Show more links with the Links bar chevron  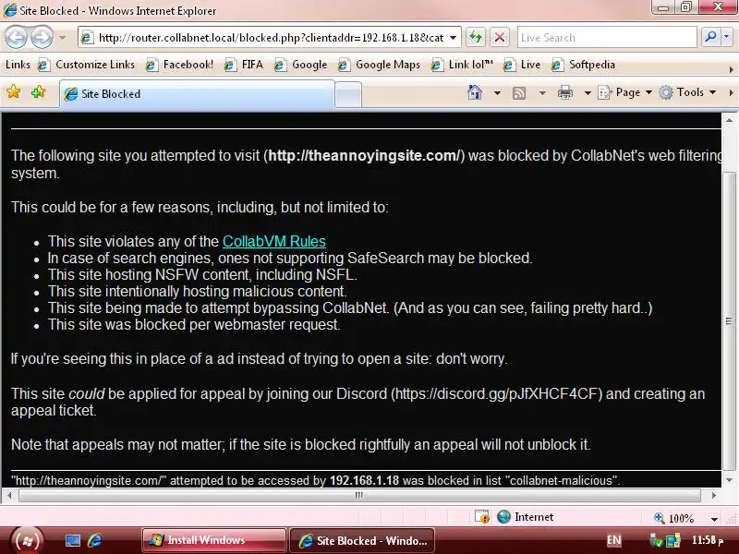731,69
